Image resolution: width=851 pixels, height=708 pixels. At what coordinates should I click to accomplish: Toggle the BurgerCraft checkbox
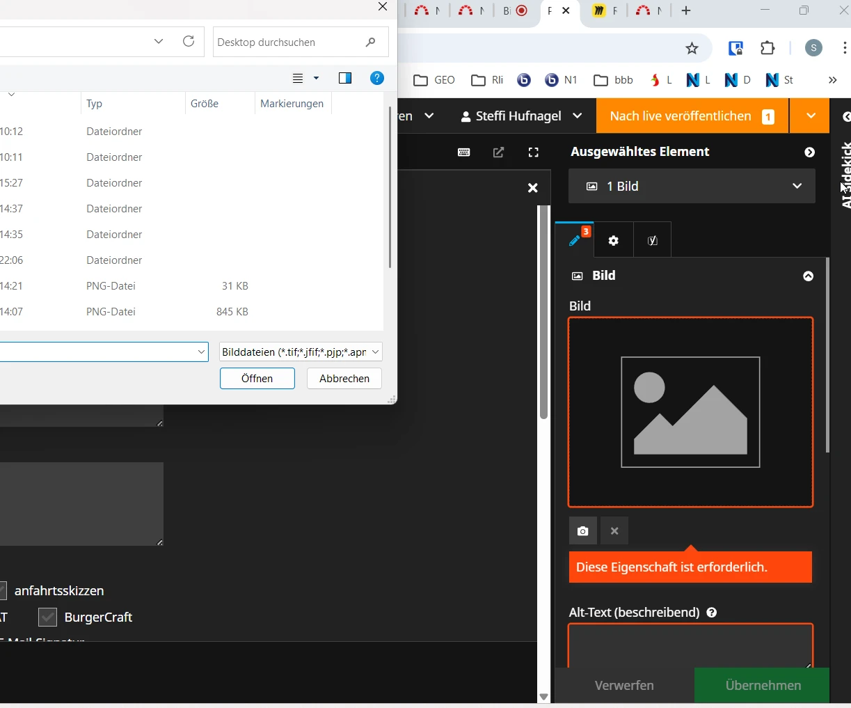click(48, 617)
